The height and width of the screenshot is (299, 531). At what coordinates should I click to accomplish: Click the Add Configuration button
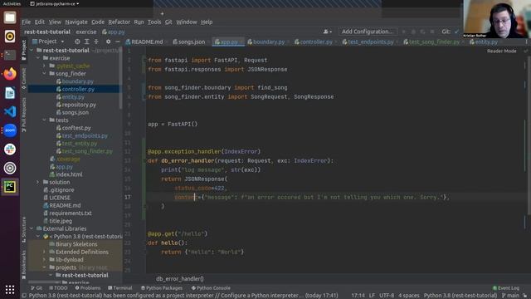coord(367,32)
